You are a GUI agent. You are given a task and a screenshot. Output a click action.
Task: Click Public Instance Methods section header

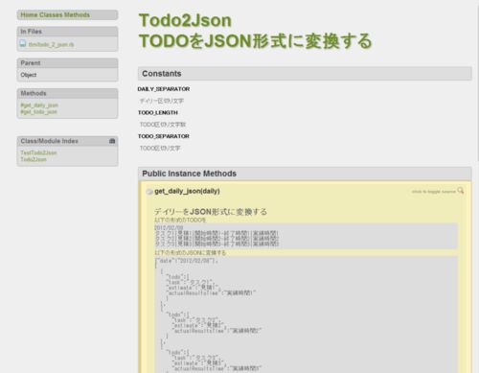(305, 174)
